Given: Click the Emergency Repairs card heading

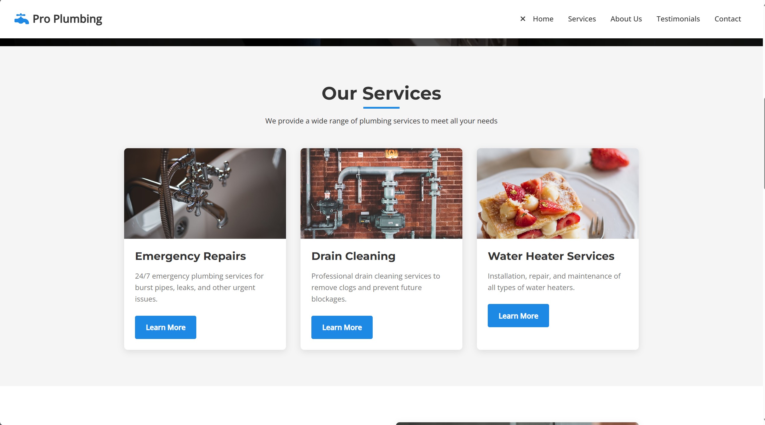Looking at the screenshot, I should 190,256.
